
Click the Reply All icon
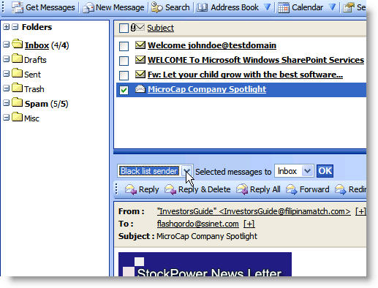click(x=242, y=189)
